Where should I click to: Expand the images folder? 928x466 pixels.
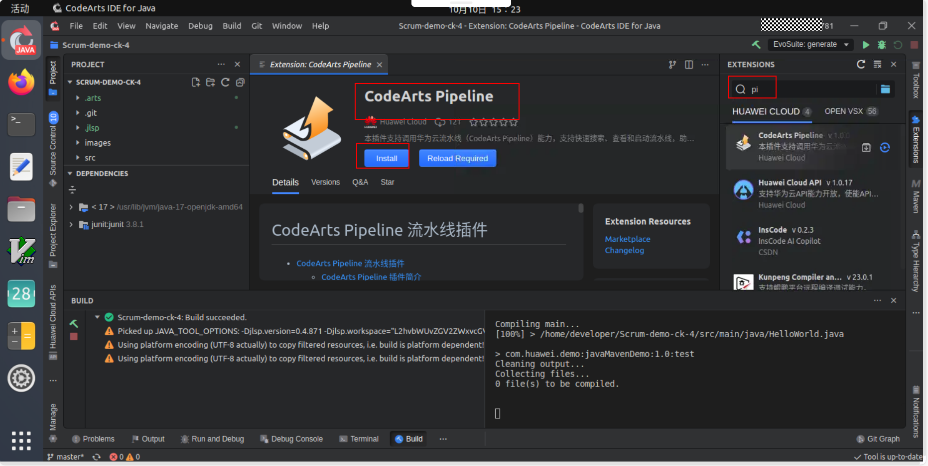(78, 143)
